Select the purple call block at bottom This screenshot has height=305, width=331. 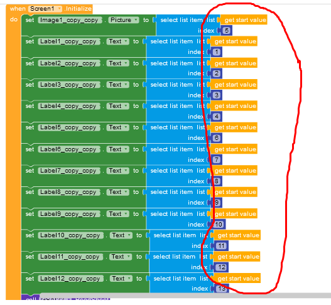coord(30,297)
